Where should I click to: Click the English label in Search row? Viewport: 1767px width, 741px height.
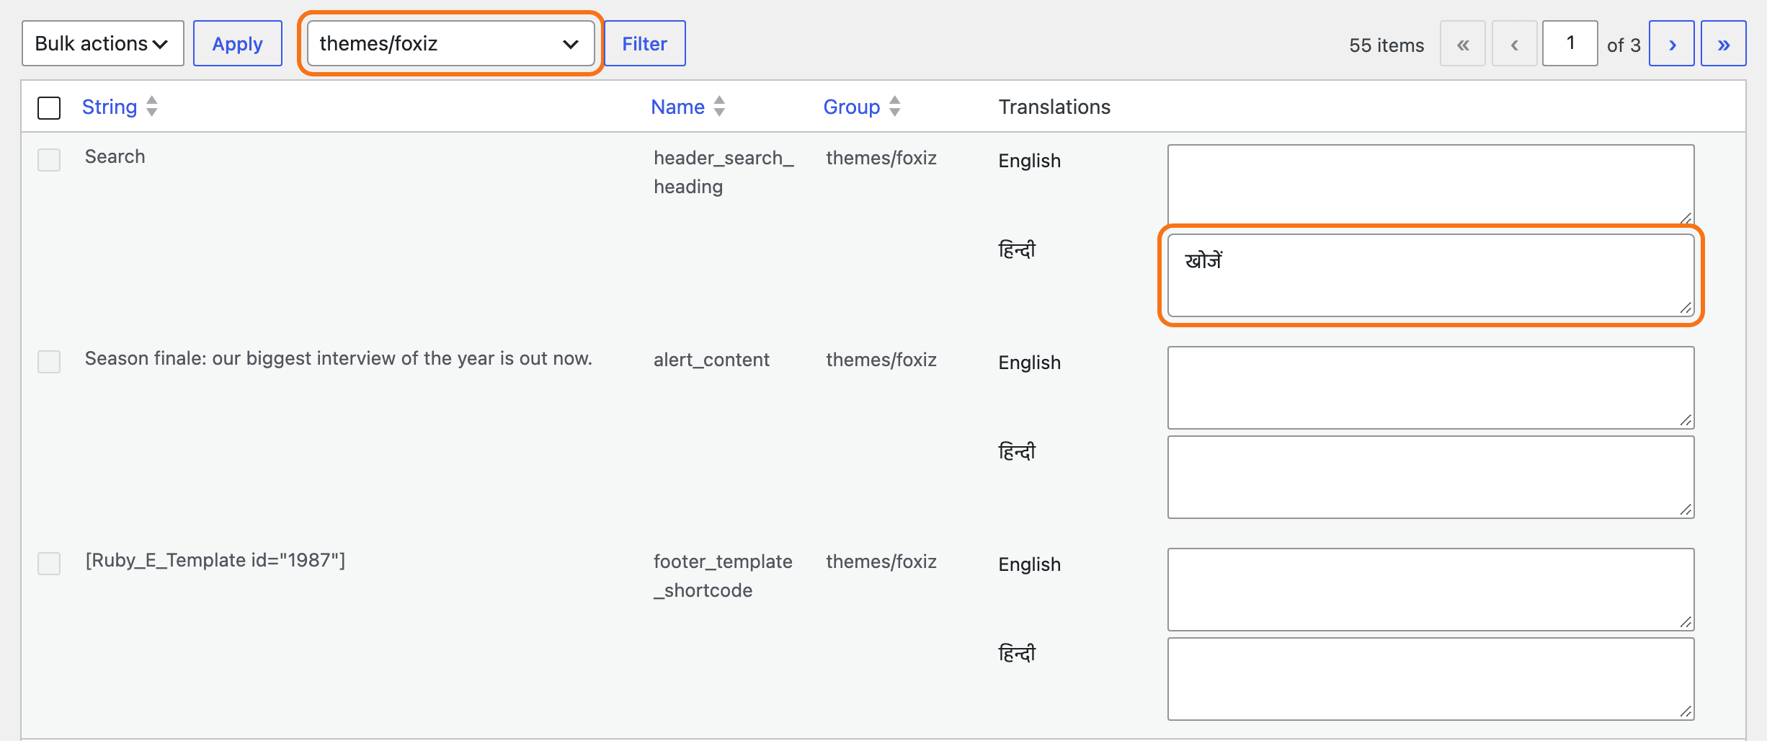click(1029, 161)
